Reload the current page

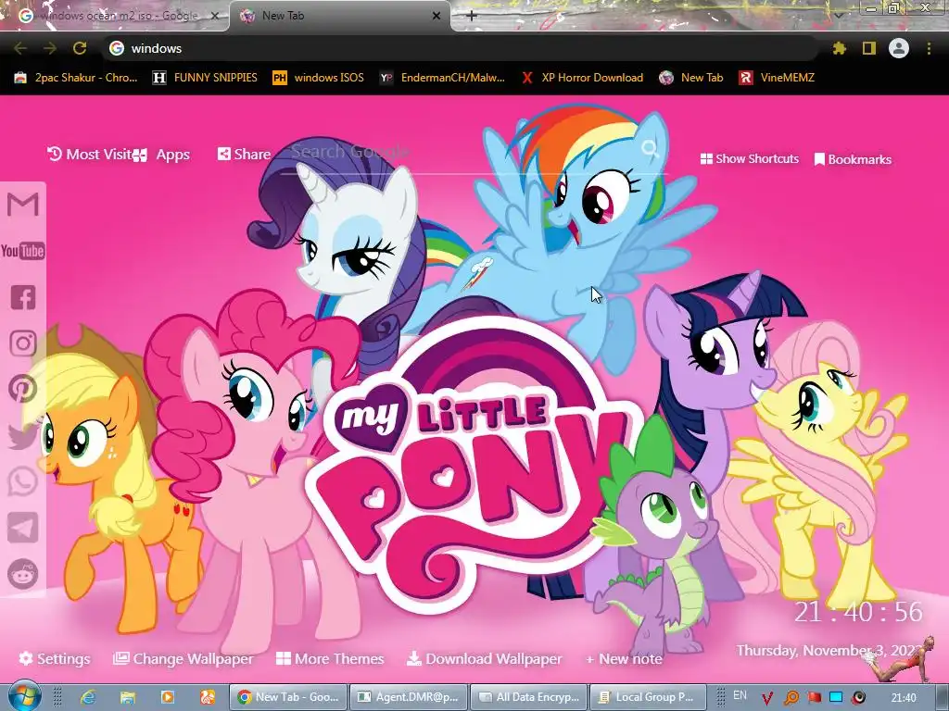click(80, 48)
